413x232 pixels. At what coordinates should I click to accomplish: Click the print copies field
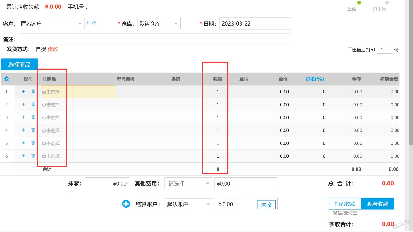(384, 50)
